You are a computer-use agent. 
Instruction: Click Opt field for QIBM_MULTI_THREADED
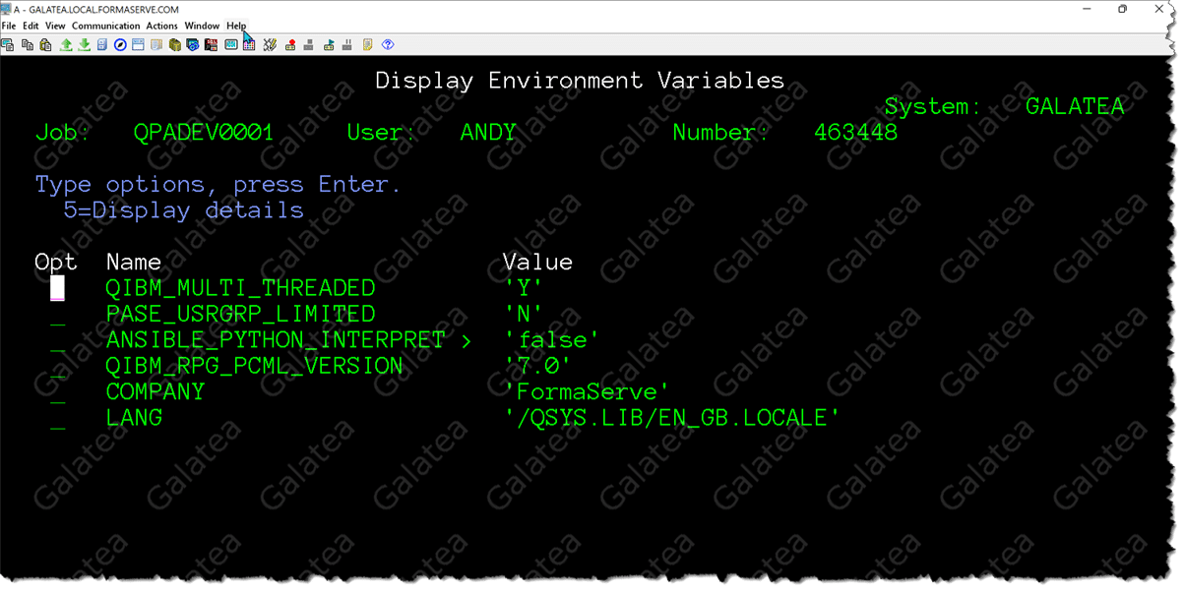(58, 288)
